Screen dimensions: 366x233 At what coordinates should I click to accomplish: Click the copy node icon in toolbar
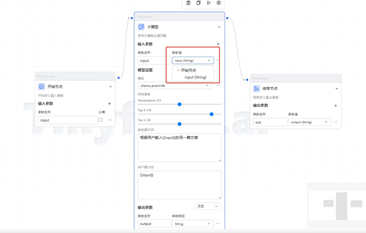tap(199, 3)
